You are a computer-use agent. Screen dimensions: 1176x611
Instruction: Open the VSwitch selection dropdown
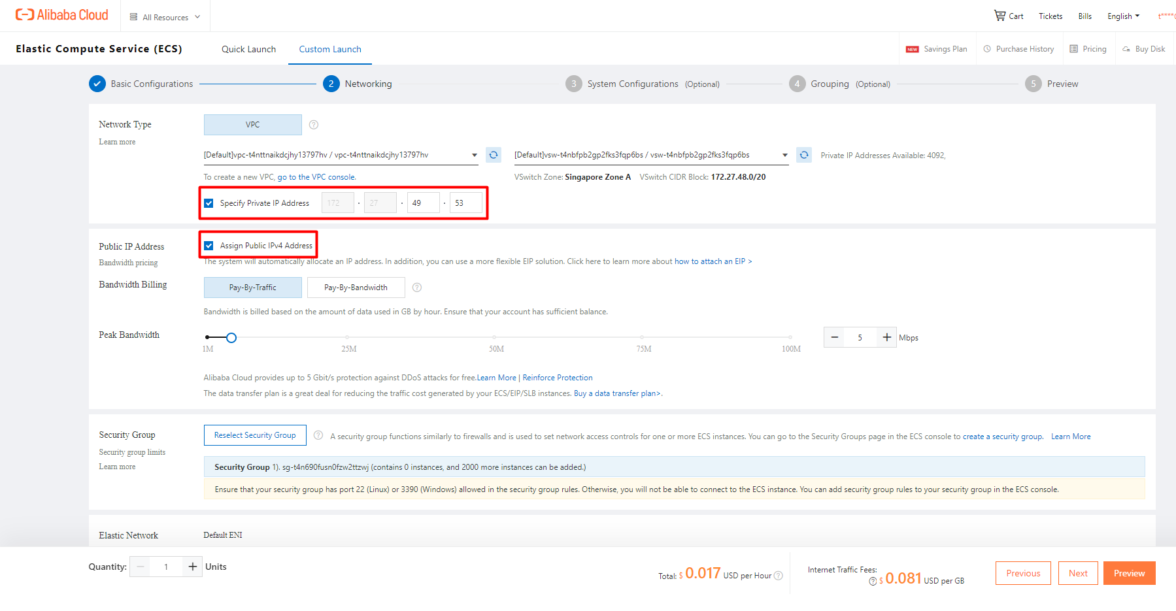coord(784,155)
